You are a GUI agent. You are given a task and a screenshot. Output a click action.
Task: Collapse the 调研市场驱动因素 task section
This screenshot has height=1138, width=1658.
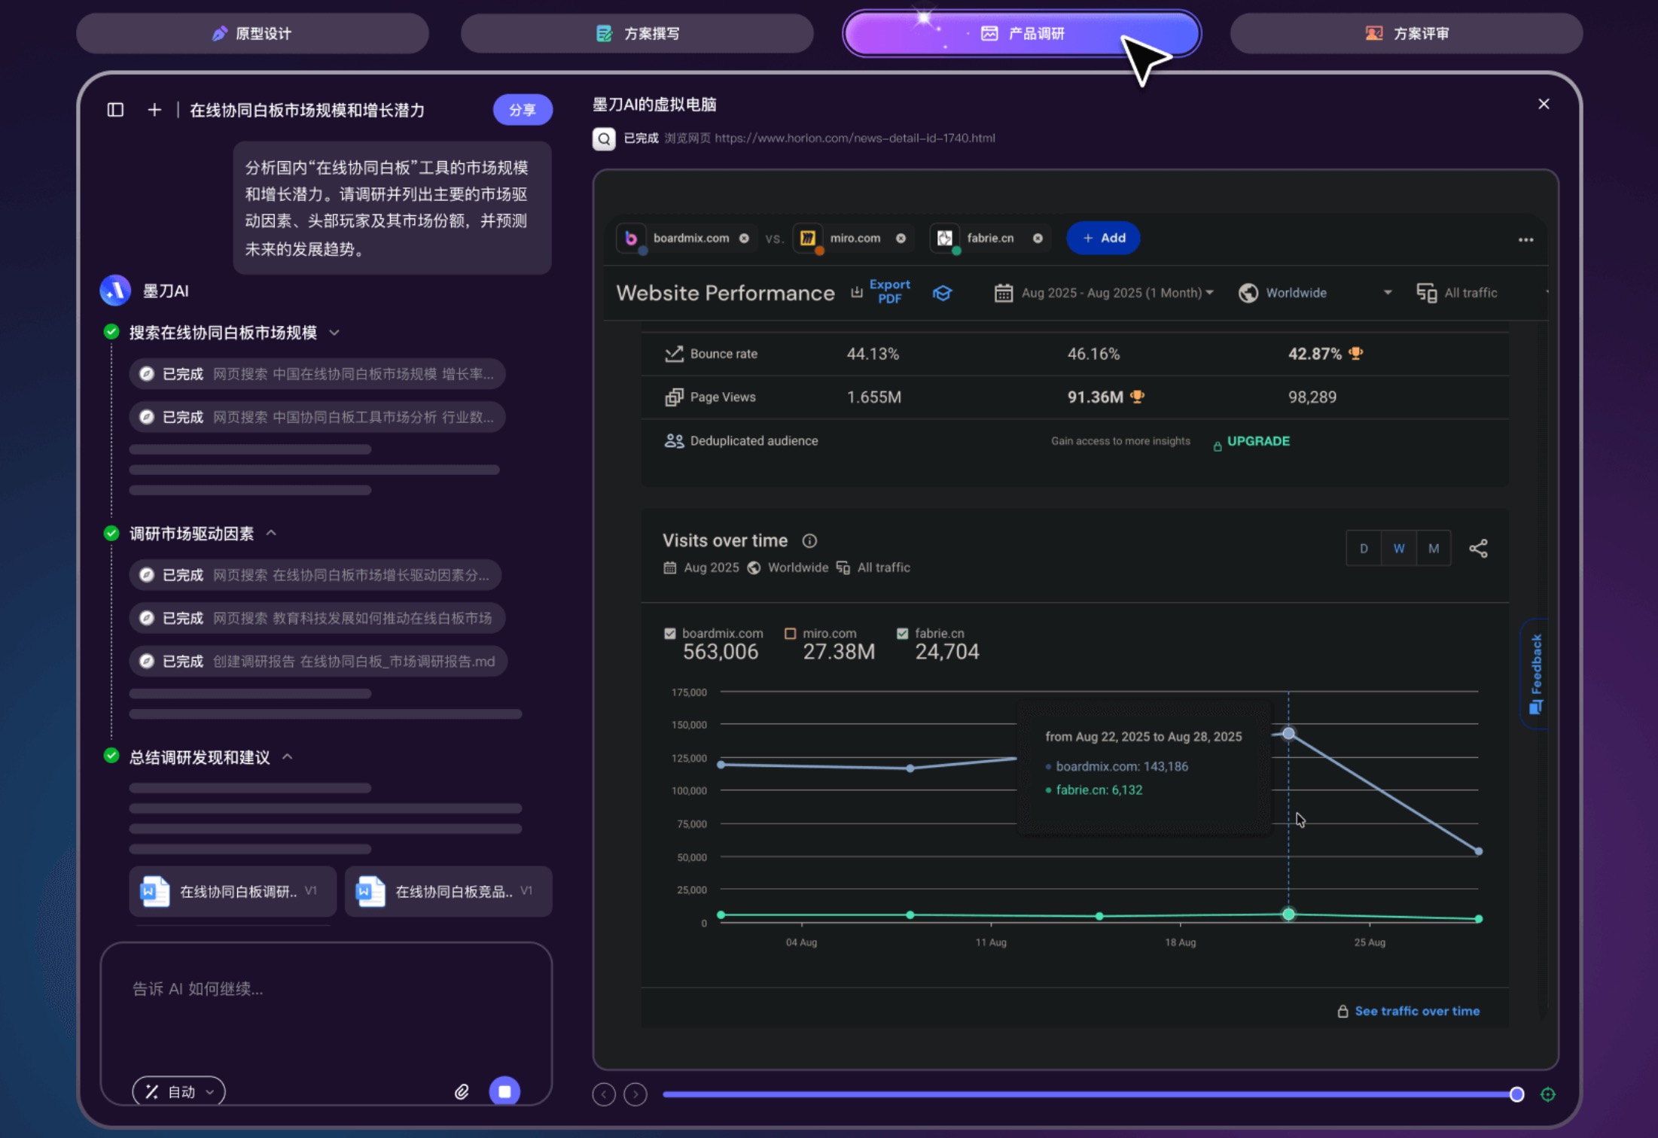coord(272,534)
